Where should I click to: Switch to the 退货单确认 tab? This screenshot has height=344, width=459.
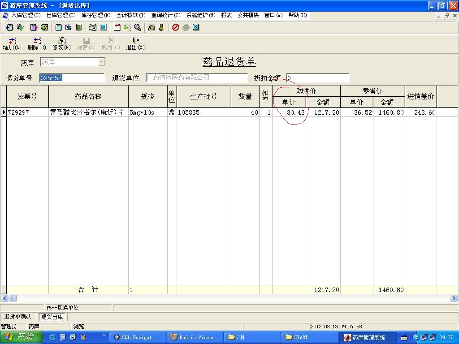tap(17, 317)
